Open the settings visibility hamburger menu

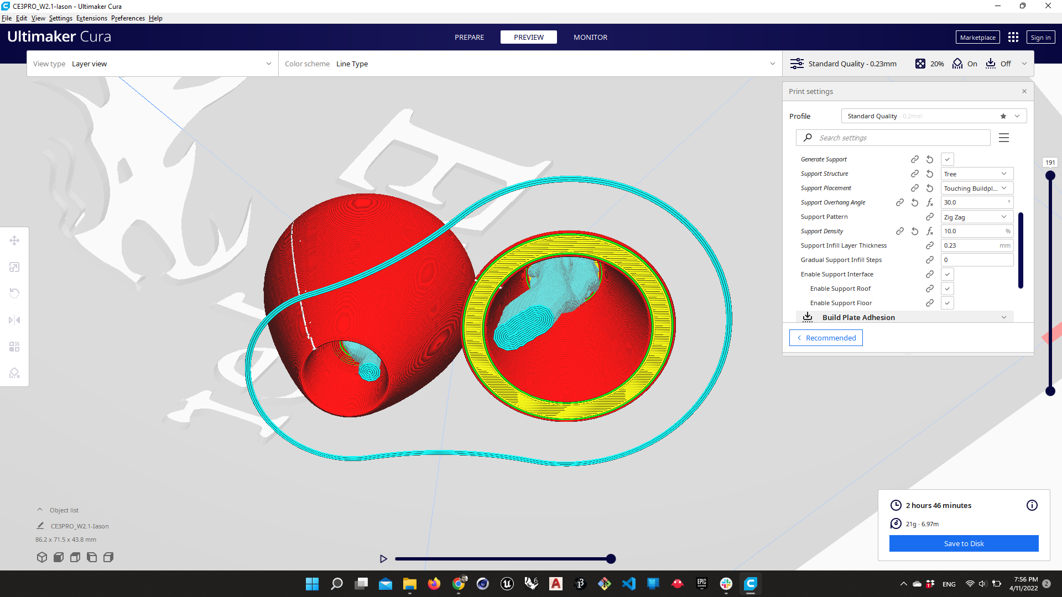click(x=1004, y=138)
